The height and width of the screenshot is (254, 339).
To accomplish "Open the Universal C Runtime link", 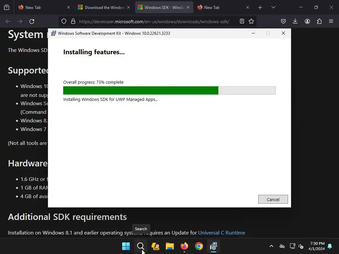I will [x=221, y=233].
